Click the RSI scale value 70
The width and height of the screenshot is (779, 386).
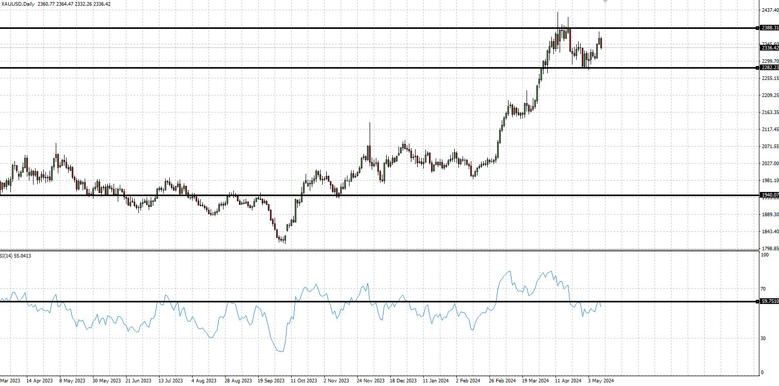pyautogui.click(x=764, y=289)
